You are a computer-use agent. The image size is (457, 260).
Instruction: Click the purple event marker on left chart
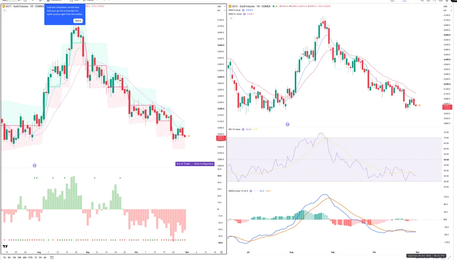[x=35, y=165]
